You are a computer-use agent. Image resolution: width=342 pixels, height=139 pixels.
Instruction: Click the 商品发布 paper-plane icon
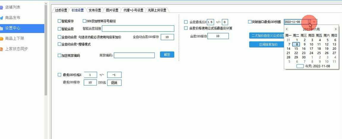point(1,18)
